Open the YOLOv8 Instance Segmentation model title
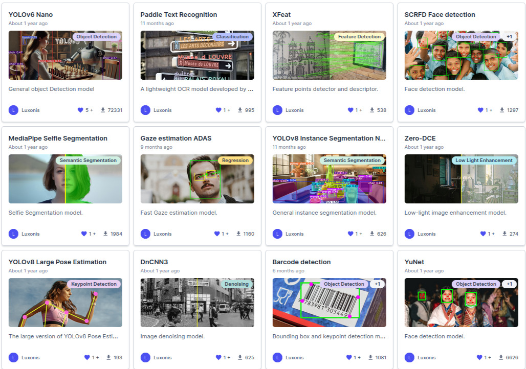The width and height of the screenshot is (526, 369). point(329,138)
